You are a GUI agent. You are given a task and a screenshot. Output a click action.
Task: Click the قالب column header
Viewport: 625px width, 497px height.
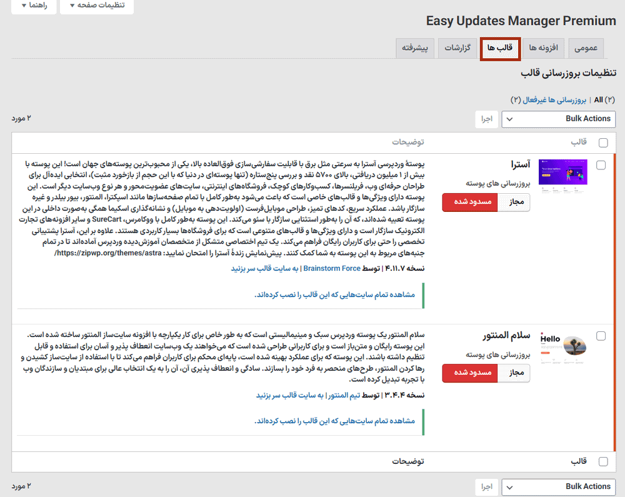point(579,143)
